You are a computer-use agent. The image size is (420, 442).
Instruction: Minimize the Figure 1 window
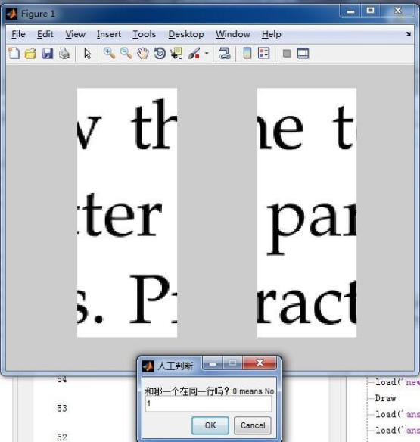350,11
